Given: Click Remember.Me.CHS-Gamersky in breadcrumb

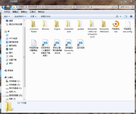Looking at the screenshot, I should click(x=58, y=7).
